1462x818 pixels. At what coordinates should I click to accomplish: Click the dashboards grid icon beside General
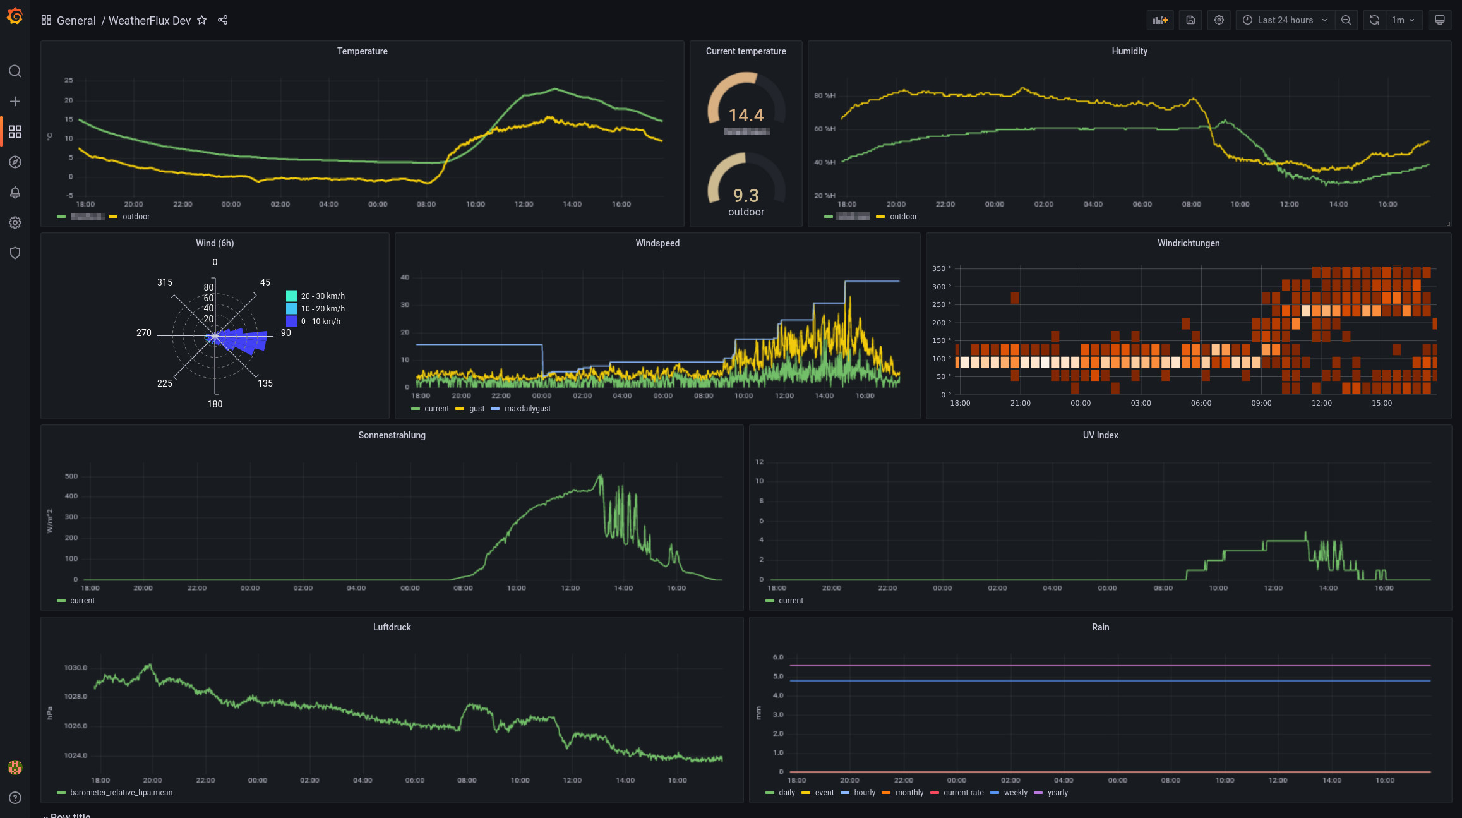46,20
